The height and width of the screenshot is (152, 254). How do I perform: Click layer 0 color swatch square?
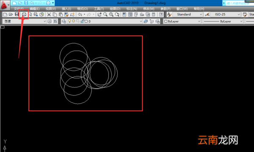tap(86, 21)
